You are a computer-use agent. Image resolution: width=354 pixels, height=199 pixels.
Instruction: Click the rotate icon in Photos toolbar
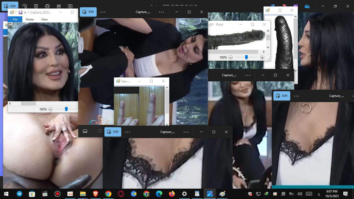[25, 6]
